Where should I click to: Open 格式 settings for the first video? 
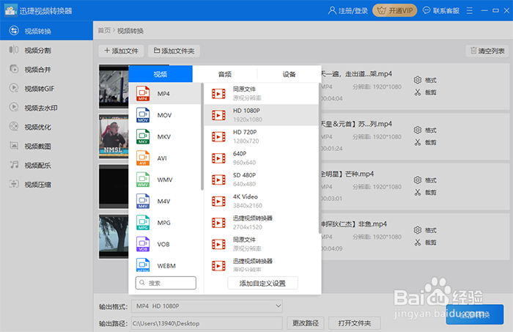tap(425, 80)
